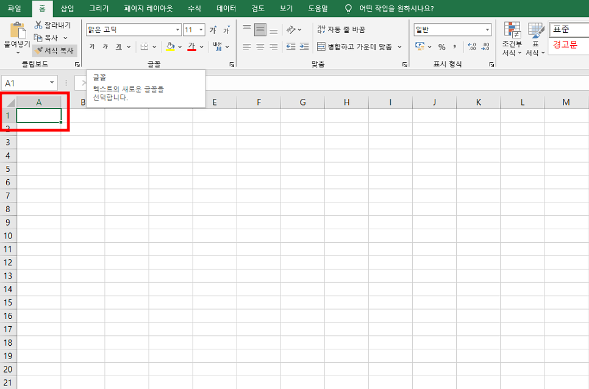The height and width of the screenshot is (389, 589).
Task: Apply the yellow fill color bucket
Action: click(x=170, y=46)
